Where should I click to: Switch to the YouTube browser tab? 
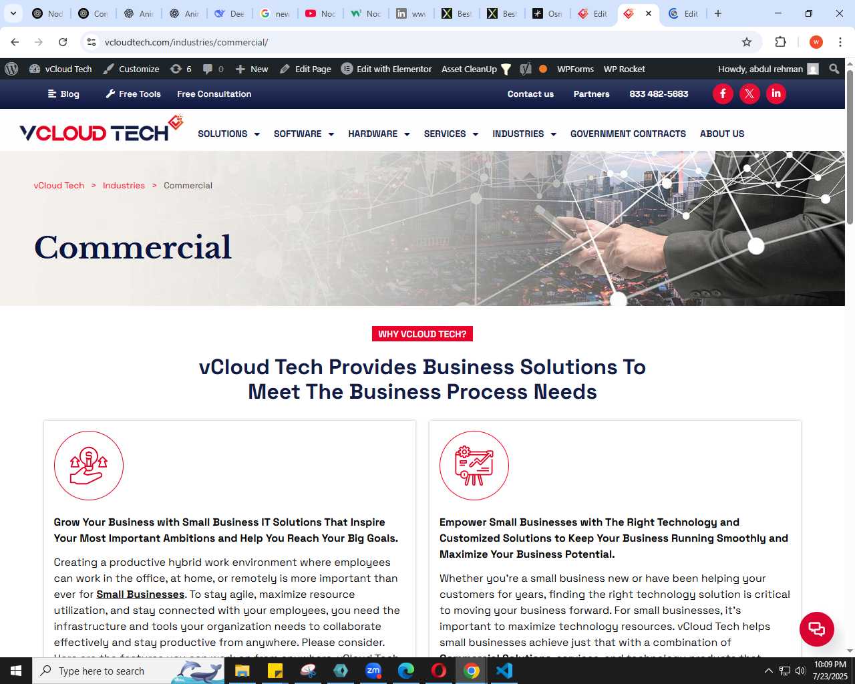(320, 13)
